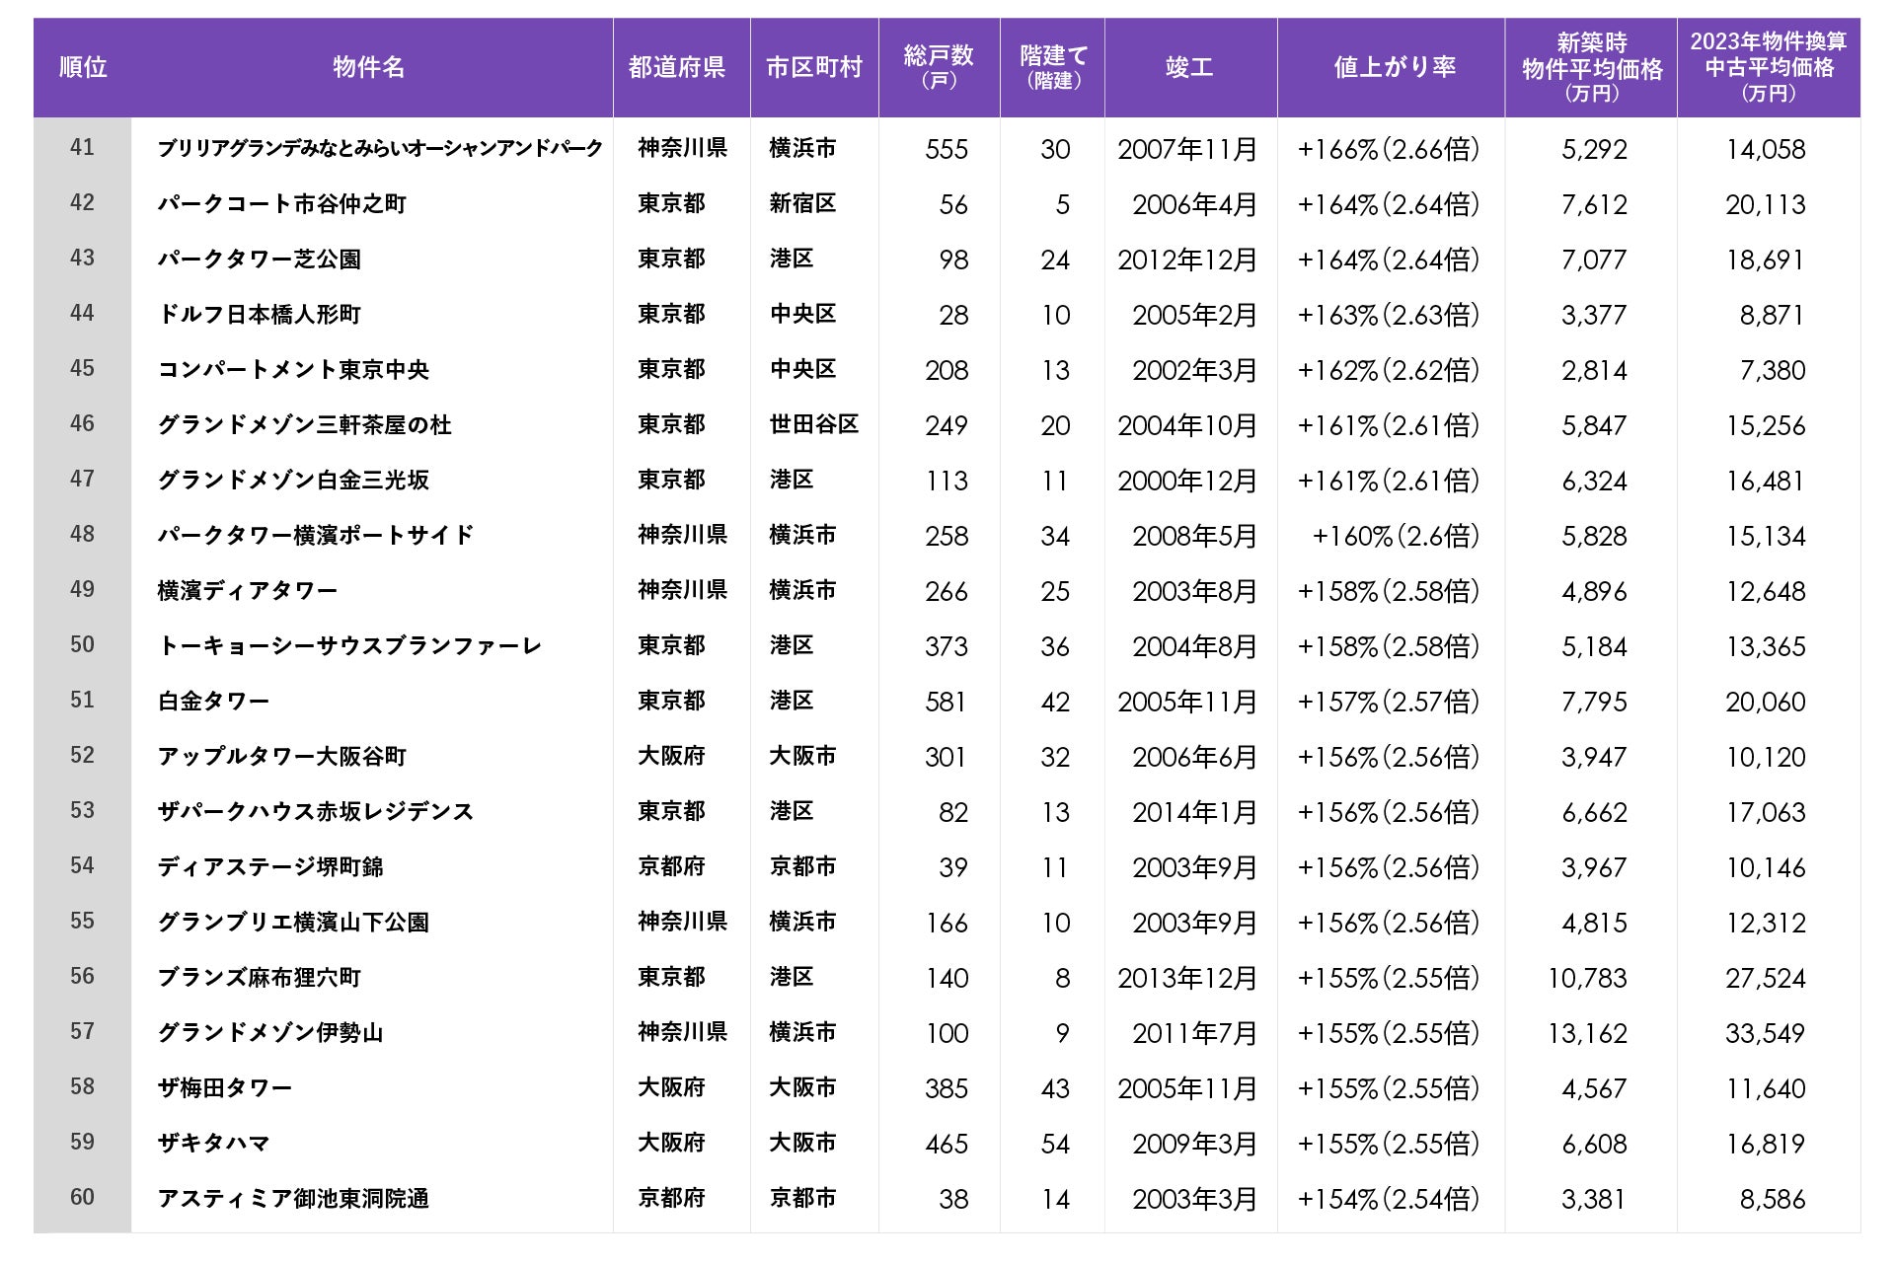Click the ザキタハマ property name

(x=213, y=1144)
